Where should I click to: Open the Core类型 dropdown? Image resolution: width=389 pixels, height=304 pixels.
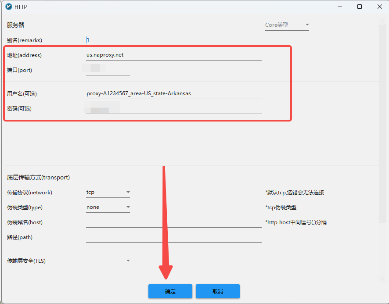click(x=287, y=25)
